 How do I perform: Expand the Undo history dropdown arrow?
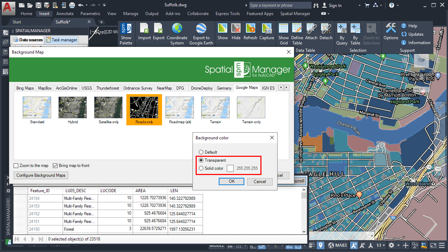86,5
